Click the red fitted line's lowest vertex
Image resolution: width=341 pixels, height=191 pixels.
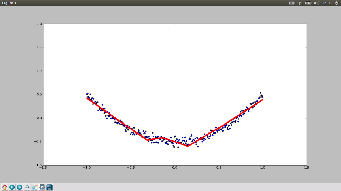[187, 146]
